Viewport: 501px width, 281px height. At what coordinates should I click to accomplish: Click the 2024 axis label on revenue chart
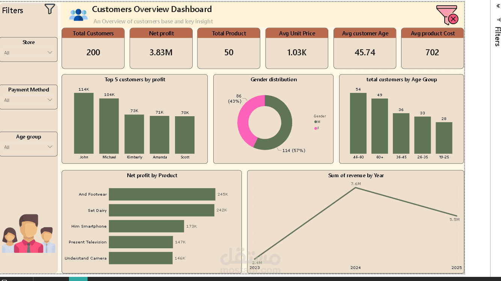tap(356, 268)
